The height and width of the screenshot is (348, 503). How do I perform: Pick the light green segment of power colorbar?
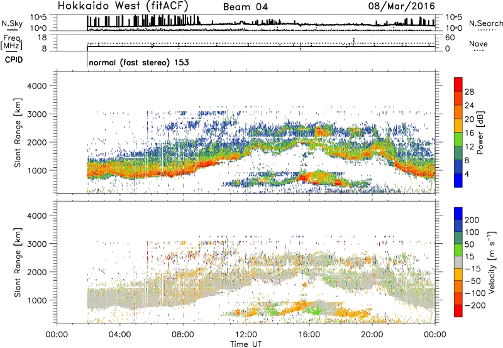458,139
